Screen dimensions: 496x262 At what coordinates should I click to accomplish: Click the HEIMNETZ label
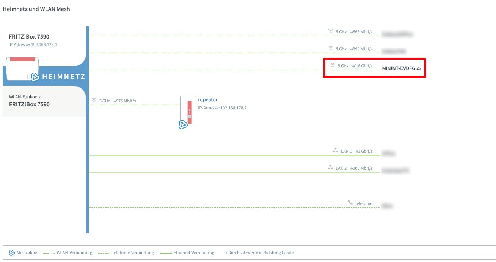click(x=63, y=77)
